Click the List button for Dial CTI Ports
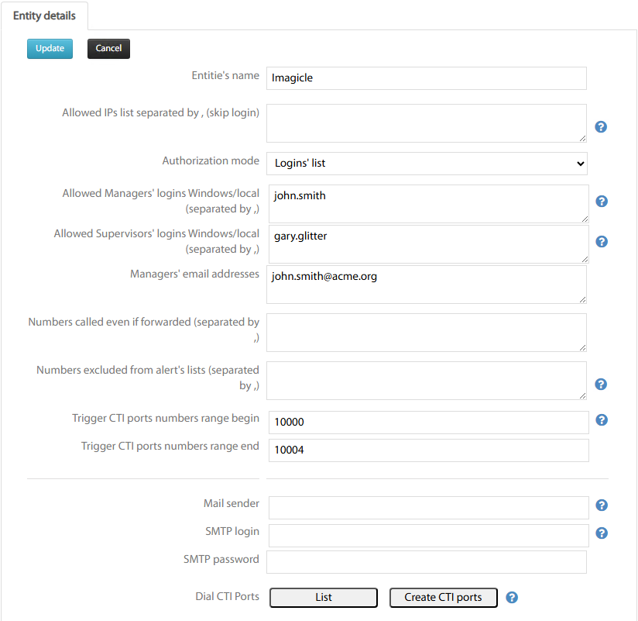 324,598
